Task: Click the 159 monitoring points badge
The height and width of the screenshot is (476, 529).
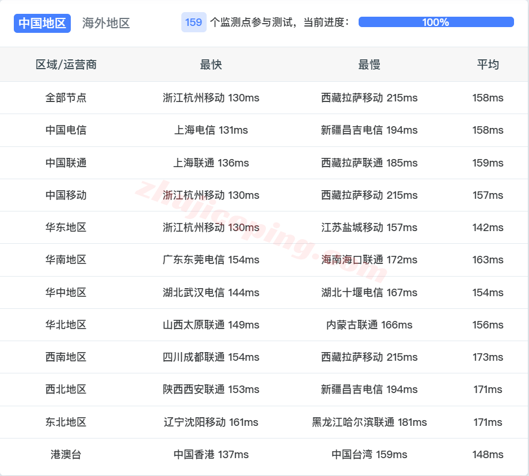Action: (x=193, y=22)
